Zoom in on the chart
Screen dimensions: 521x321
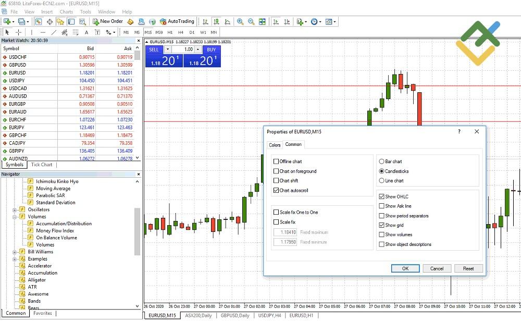pyautogui.click(x=240, y=21)
